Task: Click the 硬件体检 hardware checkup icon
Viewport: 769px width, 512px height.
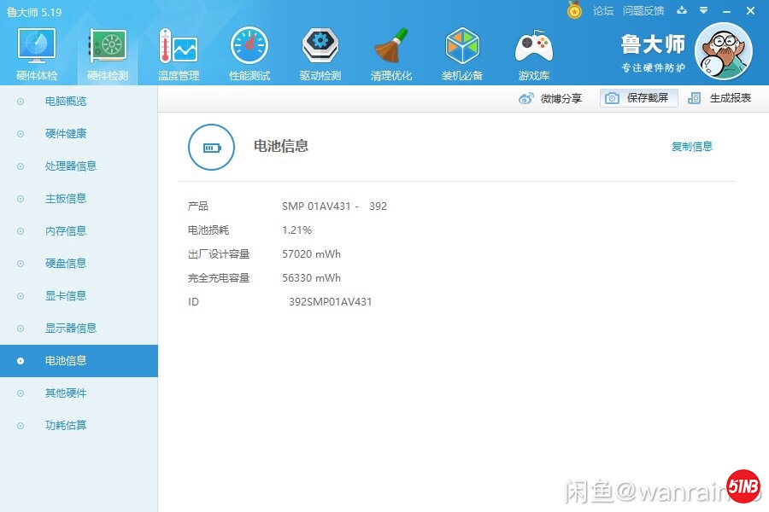Action: 37,54
